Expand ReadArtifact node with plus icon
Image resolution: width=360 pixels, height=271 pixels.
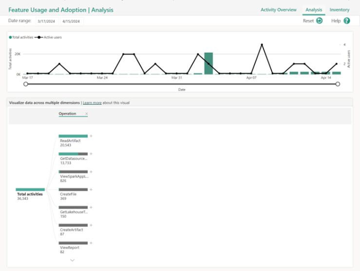point(91,136)
